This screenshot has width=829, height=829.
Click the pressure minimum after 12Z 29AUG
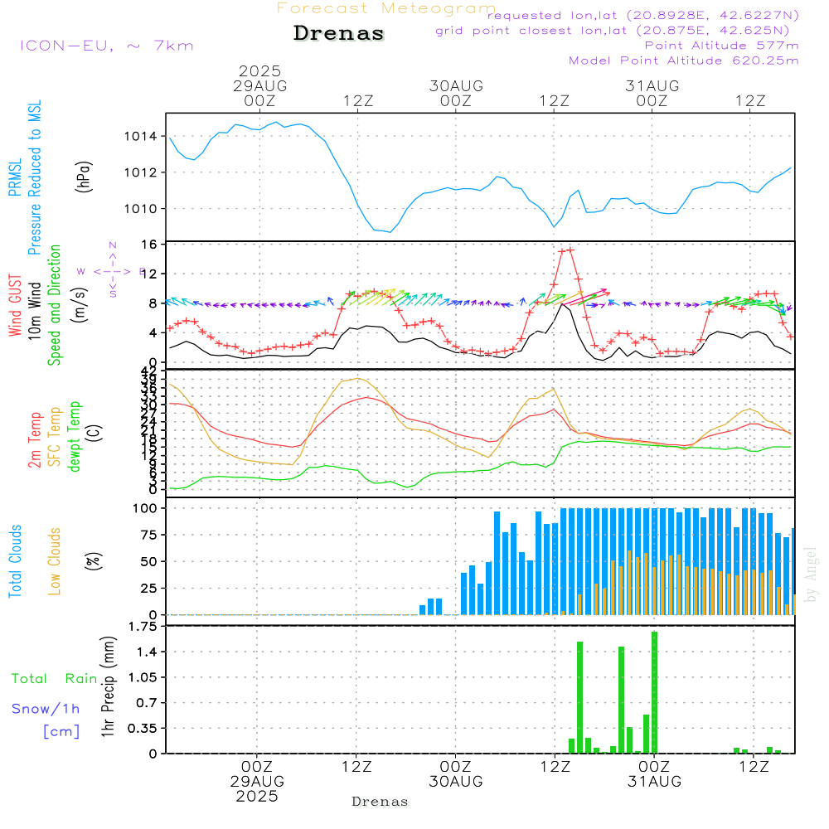pos(390,232)
